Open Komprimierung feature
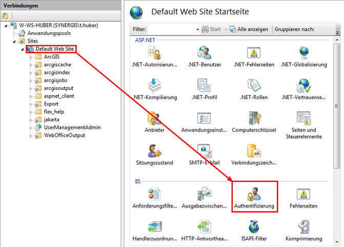344x247 pixels. pos(303,231)
